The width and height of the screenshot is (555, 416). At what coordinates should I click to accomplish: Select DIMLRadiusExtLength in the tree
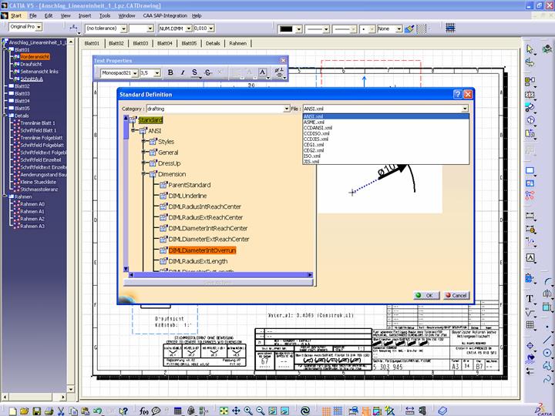(x=198, y=261)
